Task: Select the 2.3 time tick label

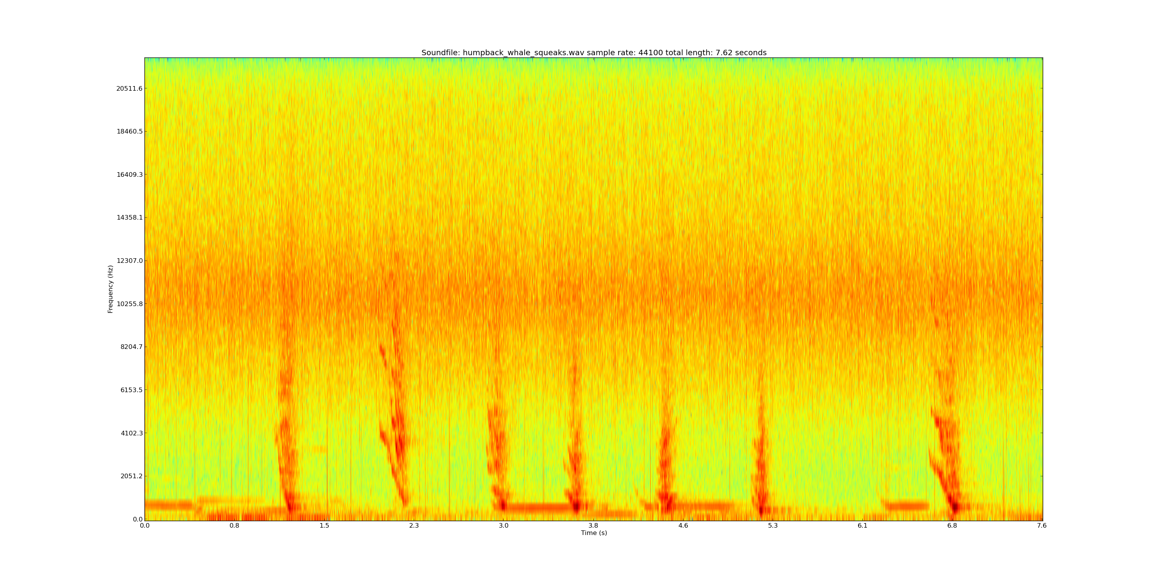Action: tap(414, 525)
